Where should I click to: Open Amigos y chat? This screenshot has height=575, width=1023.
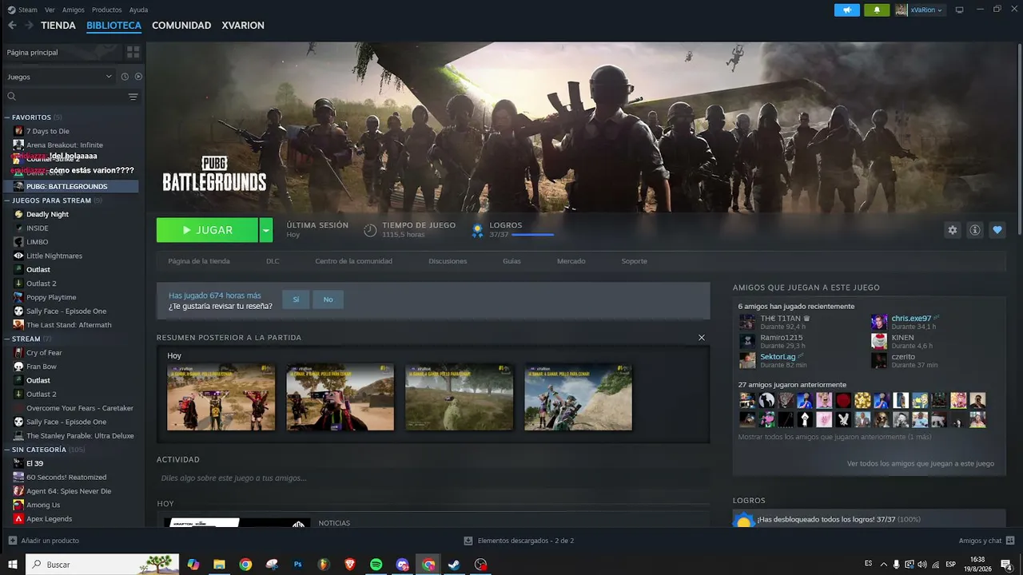click(x=980, y=541)
